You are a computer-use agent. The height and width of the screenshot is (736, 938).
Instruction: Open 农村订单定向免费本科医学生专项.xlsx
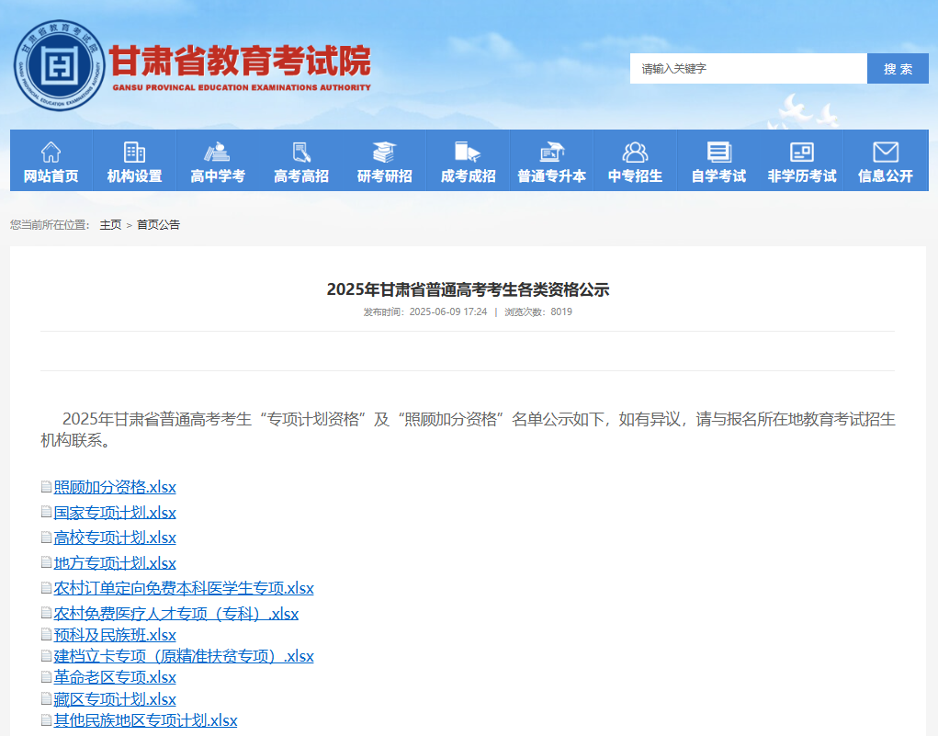(184, 587)
